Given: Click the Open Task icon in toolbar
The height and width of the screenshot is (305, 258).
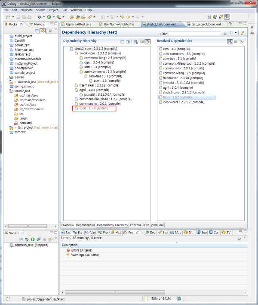Looking at the screenshot, I should click(83, 17).
